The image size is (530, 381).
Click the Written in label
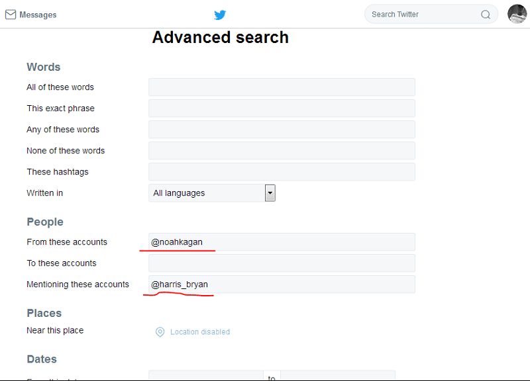(x=44, y=193)
